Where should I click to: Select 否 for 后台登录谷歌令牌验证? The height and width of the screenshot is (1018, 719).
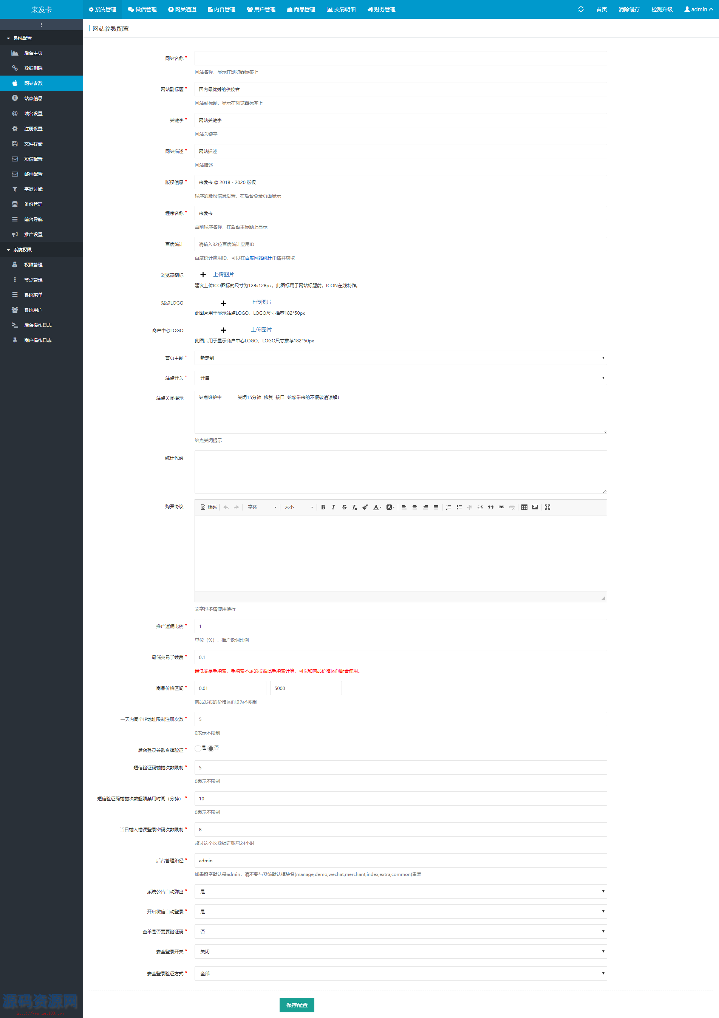pos(210,748)
